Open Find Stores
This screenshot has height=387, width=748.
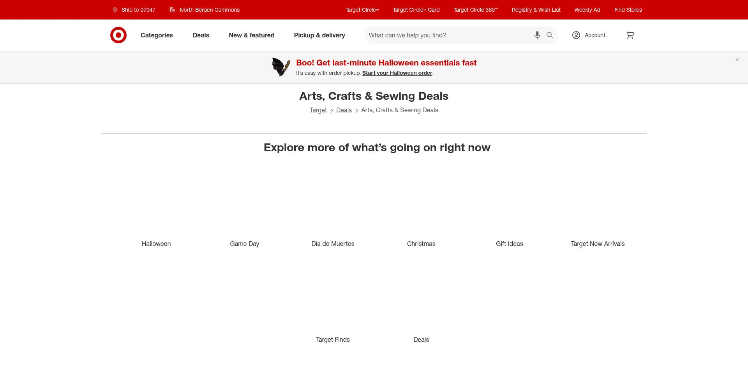628,10
